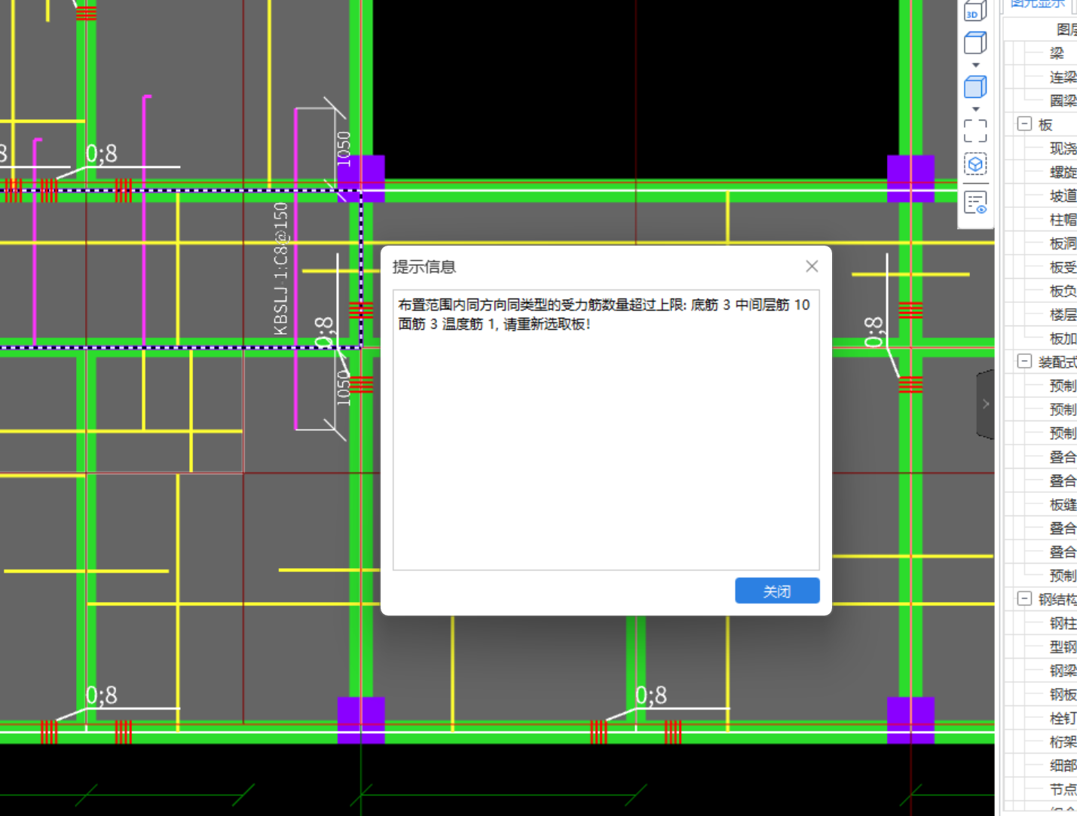1077x816 pixels.
Task: Select the 板受 row in tree
Action: [x=1063, y=267]
